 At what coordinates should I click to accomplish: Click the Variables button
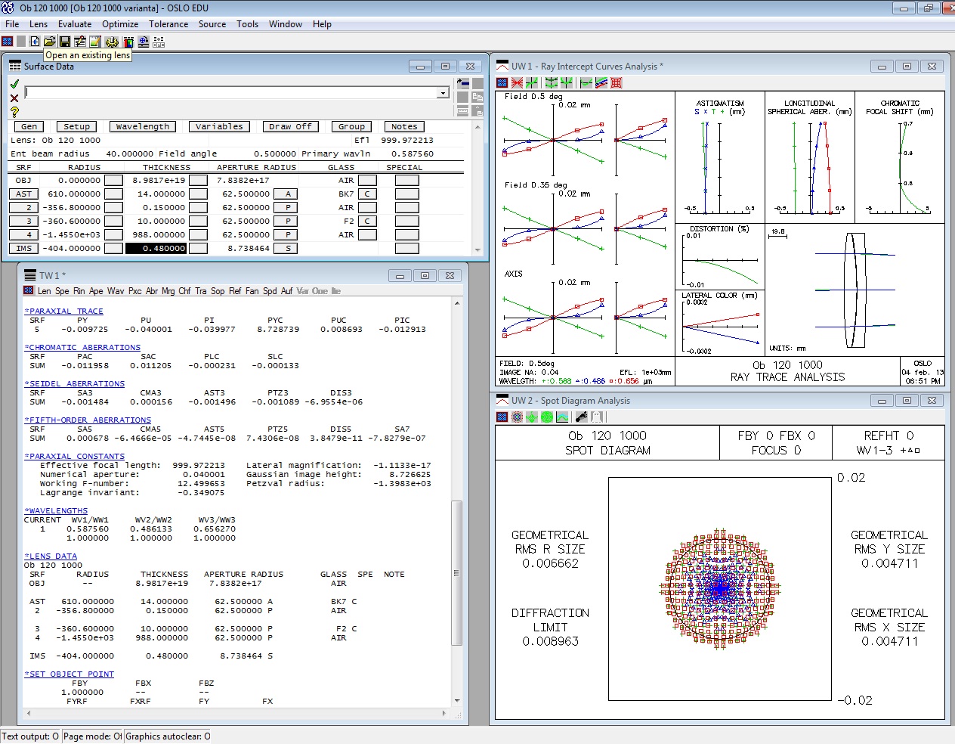(x=219, y=126)
